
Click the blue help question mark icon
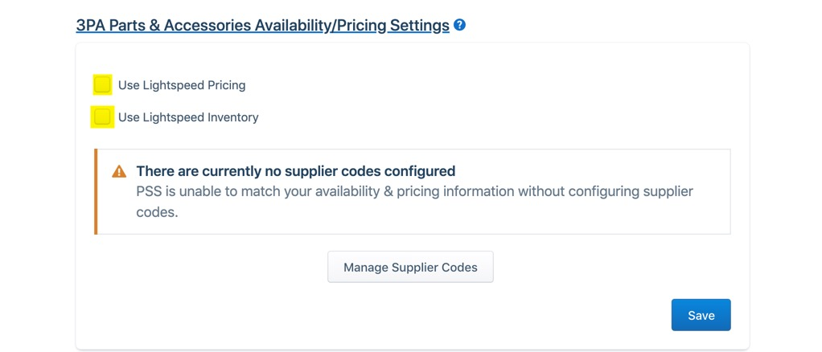click(x=459, y=25)
